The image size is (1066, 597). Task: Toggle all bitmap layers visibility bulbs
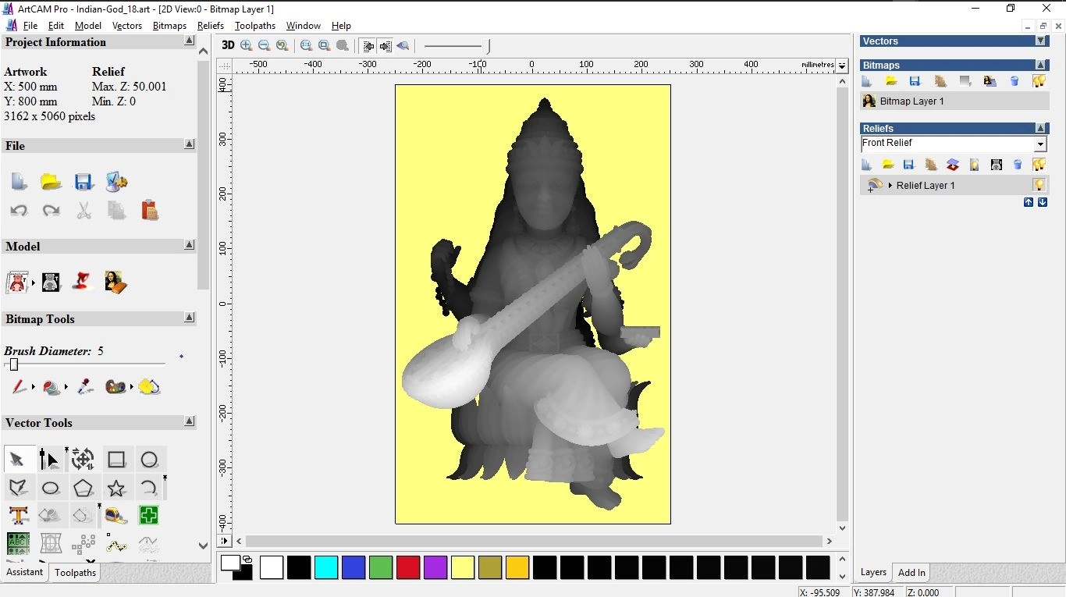(x=1039, y=81)
